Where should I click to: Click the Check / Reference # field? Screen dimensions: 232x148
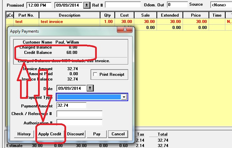pyautogui.click(x=79, y=114)
